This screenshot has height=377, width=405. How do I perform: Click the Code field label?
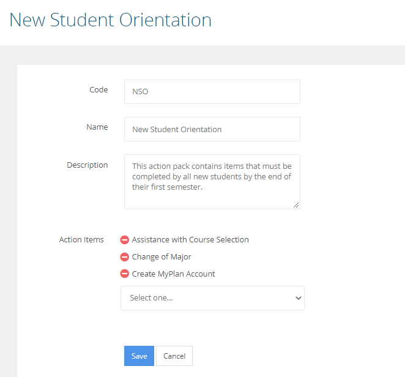click(x=98, y=90)
